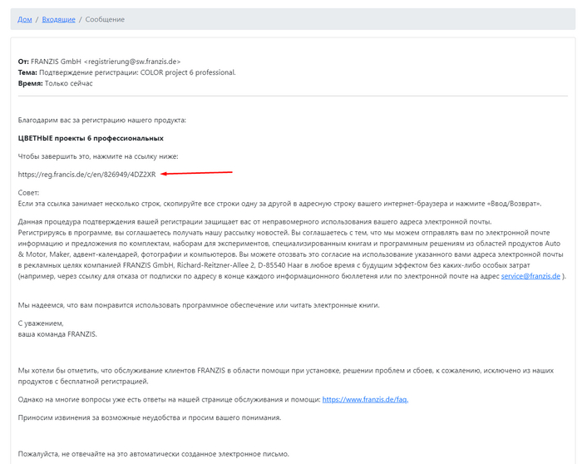Click the Время: time label
Screen dimensions: 582x464
click(30, 83)
